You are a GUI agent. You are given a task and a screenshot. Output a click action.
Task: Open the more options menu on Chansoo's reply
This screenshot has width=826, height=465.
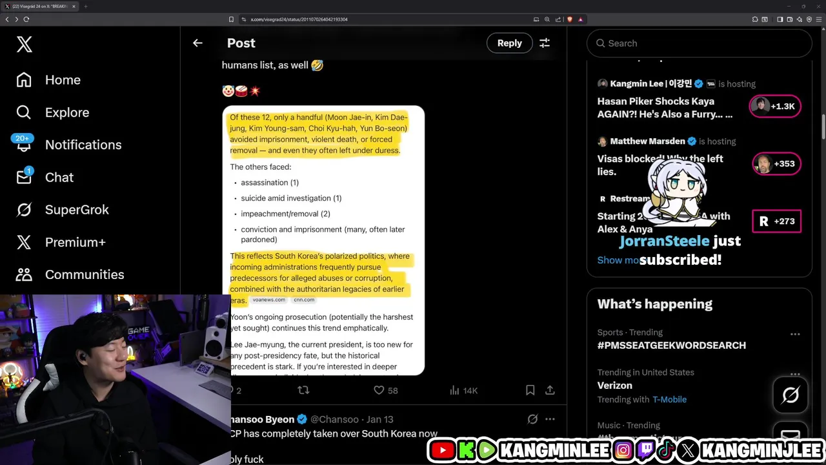[x=550, y=419]
